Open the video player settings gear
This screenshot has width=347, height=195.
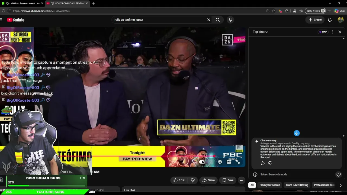pyautogui.click(x=220, y=162)
